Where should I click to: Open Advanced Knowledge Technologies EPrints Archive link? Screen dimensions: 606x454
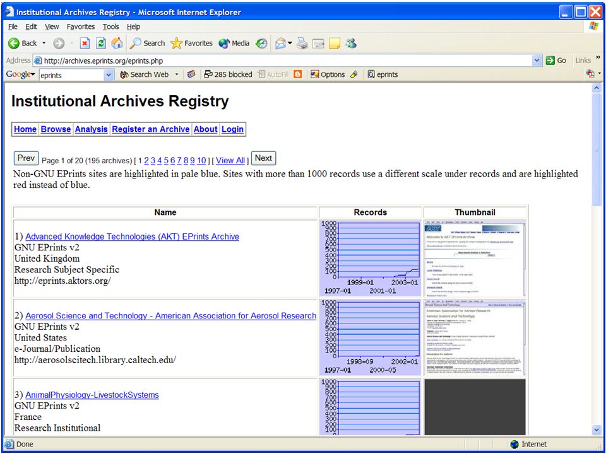[x=132, y=236]
